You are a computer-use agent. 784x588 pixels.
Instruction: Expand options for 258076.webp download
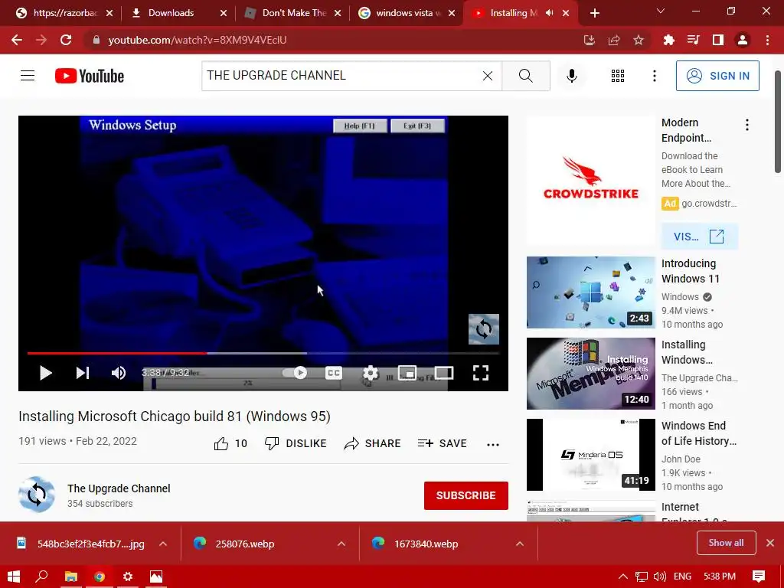(x=341, y=544)
